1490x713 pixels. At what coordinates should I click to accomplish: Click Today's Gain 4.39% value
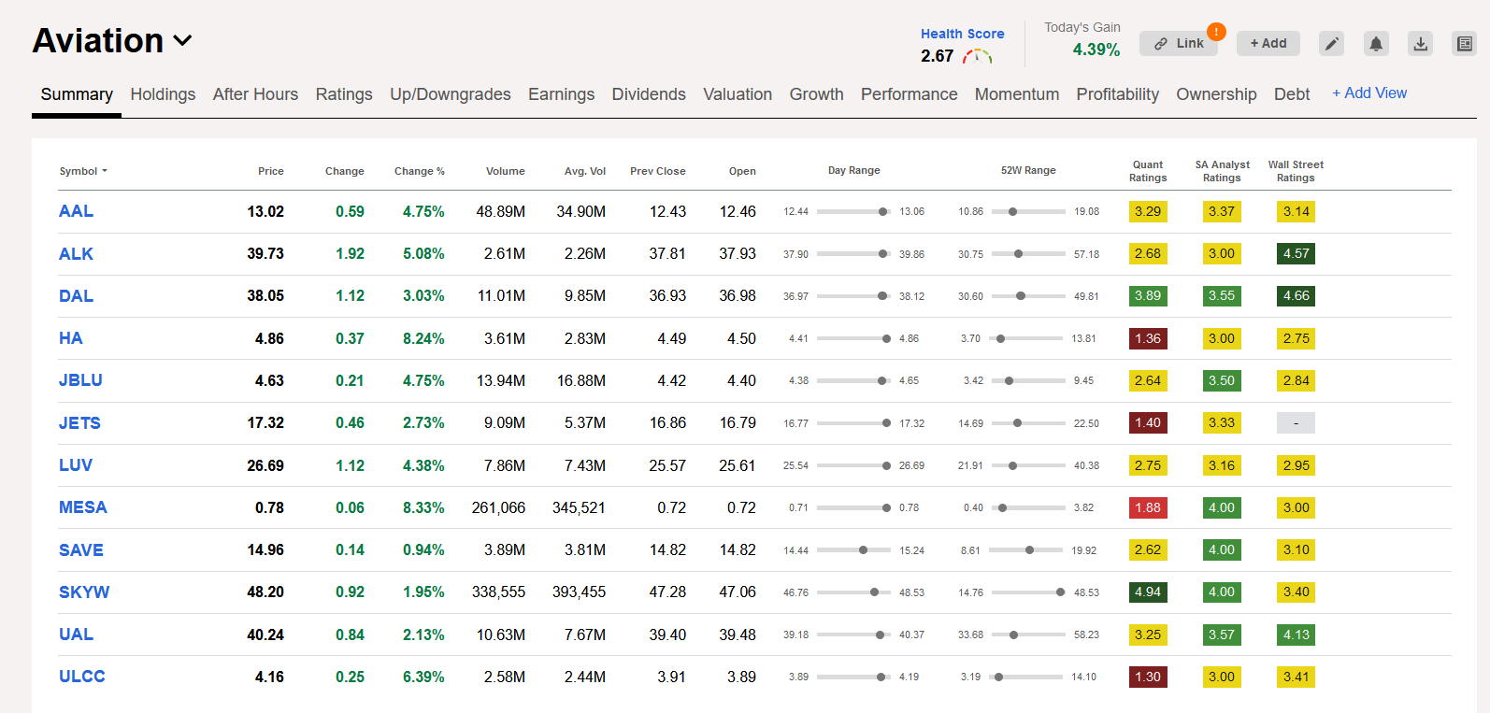pyautogui.click(x=1096, y=50)
